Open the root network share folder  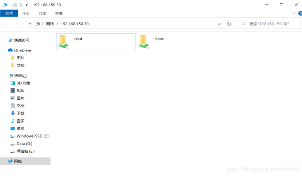(x=96, y=41)
